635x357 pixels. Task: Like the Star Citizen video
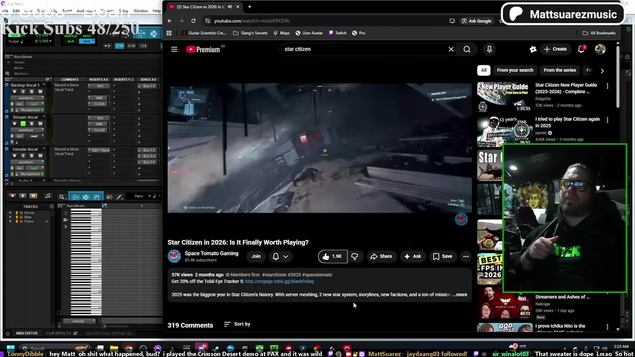click(x=332, y=256)
